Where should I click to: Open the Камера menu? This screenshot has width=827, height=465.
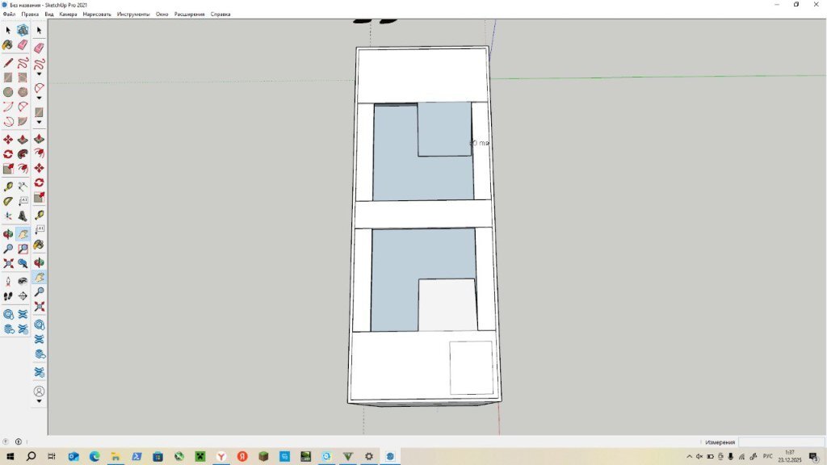click(68, 15)
